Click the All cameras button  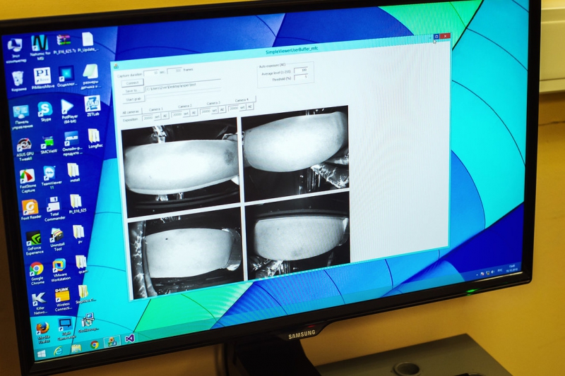[x=130, y=111]
